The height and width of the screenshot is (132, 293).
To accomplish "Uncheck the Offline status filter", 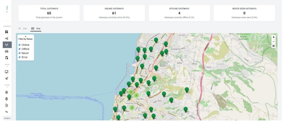I will pyautogui.click(x=20, y=49).
